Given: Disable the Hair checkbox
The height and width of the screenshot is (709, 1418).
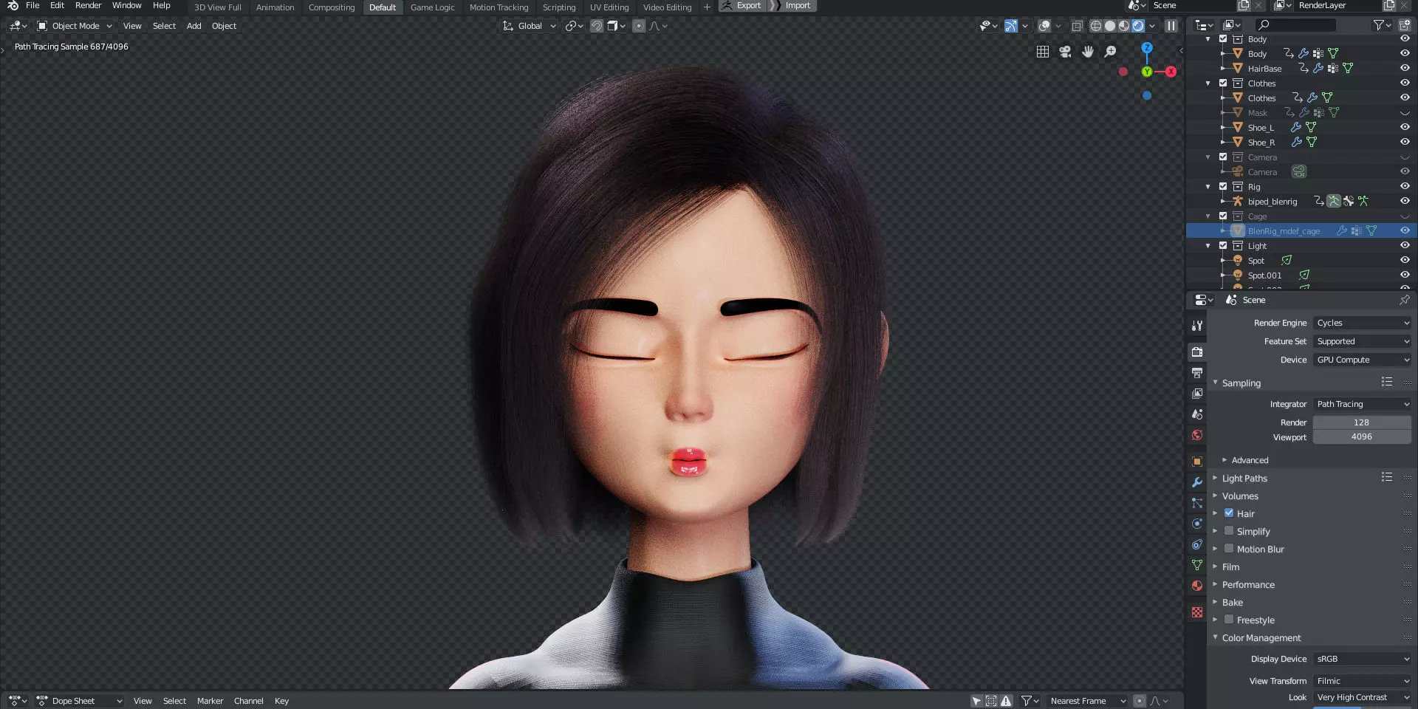Looking at the screenshot, I should coord(1229,513).
